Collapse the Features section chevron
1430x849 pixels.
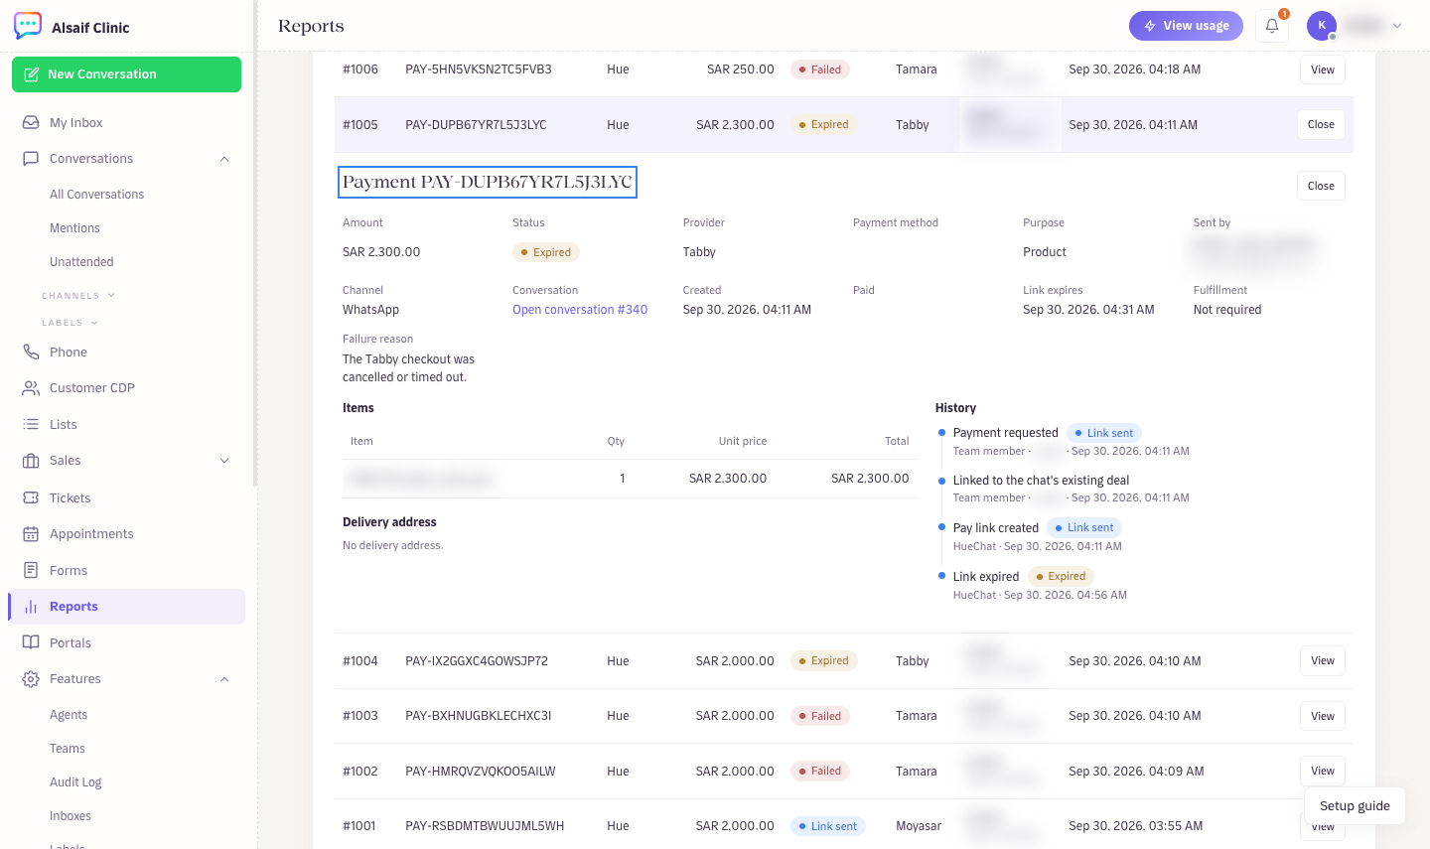tap(224, 679)
